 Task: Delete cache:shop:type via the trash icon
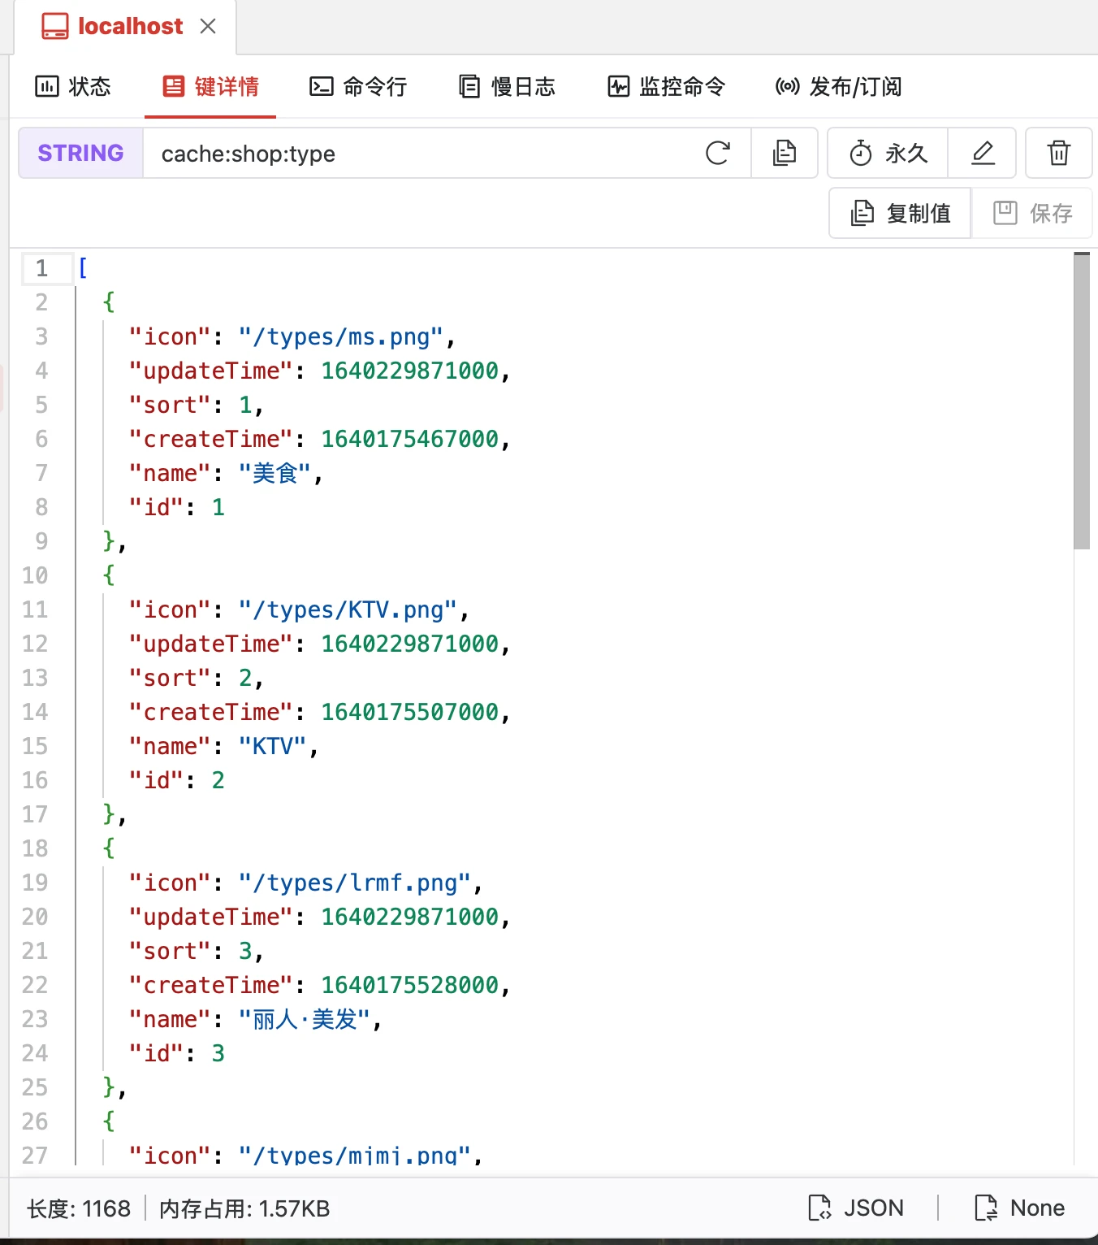pos(1058,153)
